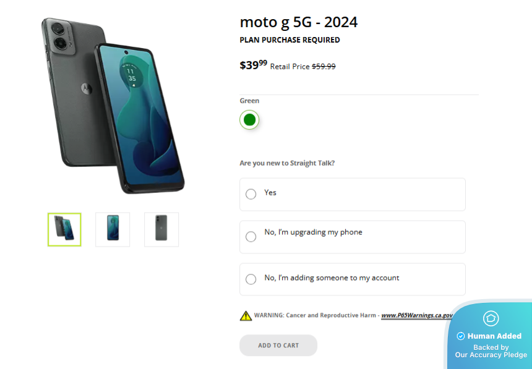View the back-of-phone thumbnail
Screen dimensions: 532x369
[x=161, y=229]
